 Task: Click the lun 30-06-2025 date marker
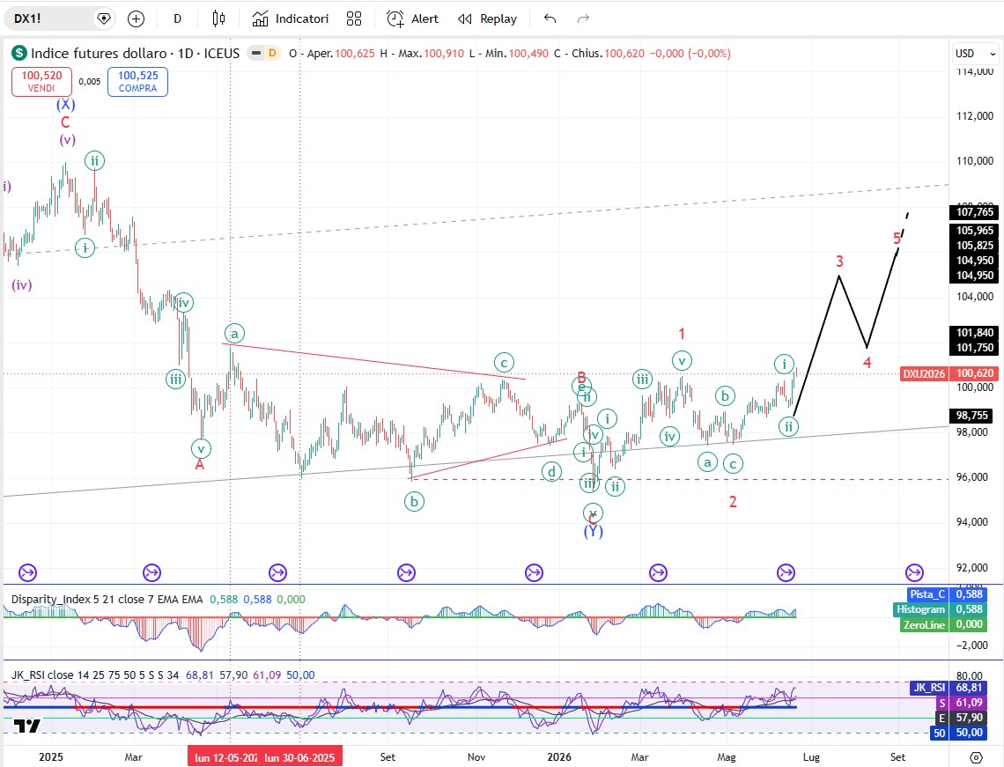point(300,757)
